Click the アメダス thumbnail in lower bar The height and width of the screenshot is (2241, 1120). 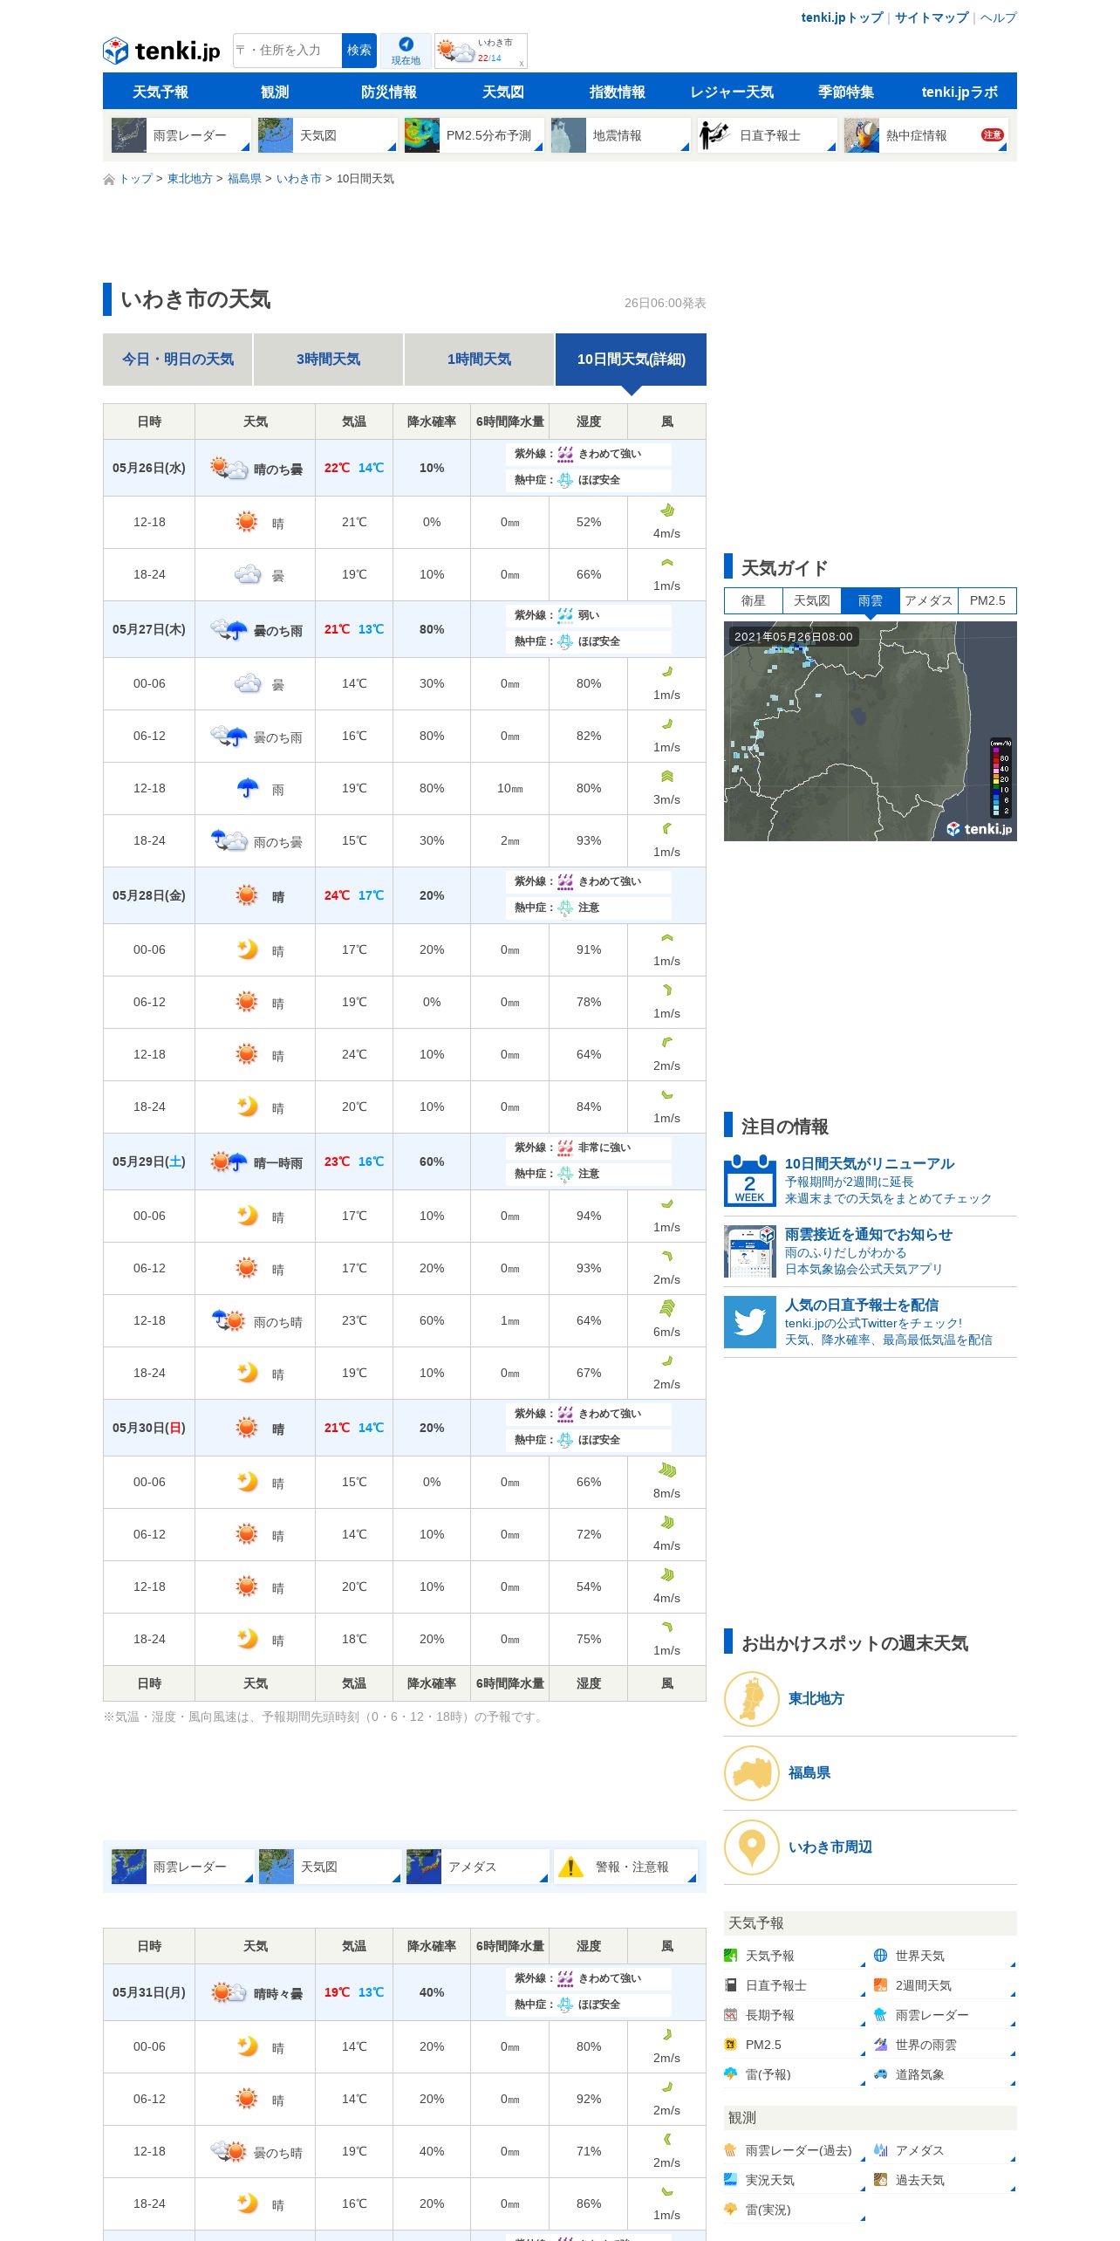coord(424,1867)
